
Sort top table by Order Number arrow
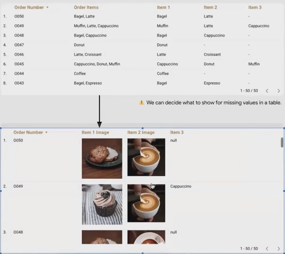tap(47, 8)
